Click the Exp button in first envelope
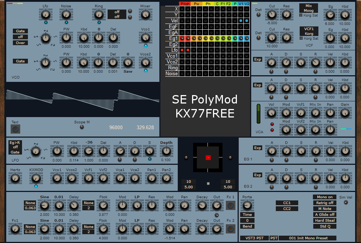This screenshot has width=361, height=243. point(258,59)
